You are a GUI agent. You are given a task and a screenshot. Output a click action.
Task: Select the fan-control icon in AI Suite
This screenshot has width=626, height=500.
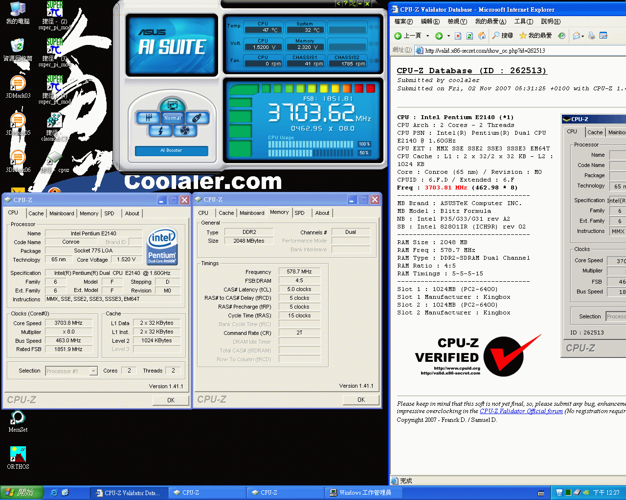coord(185,130)
